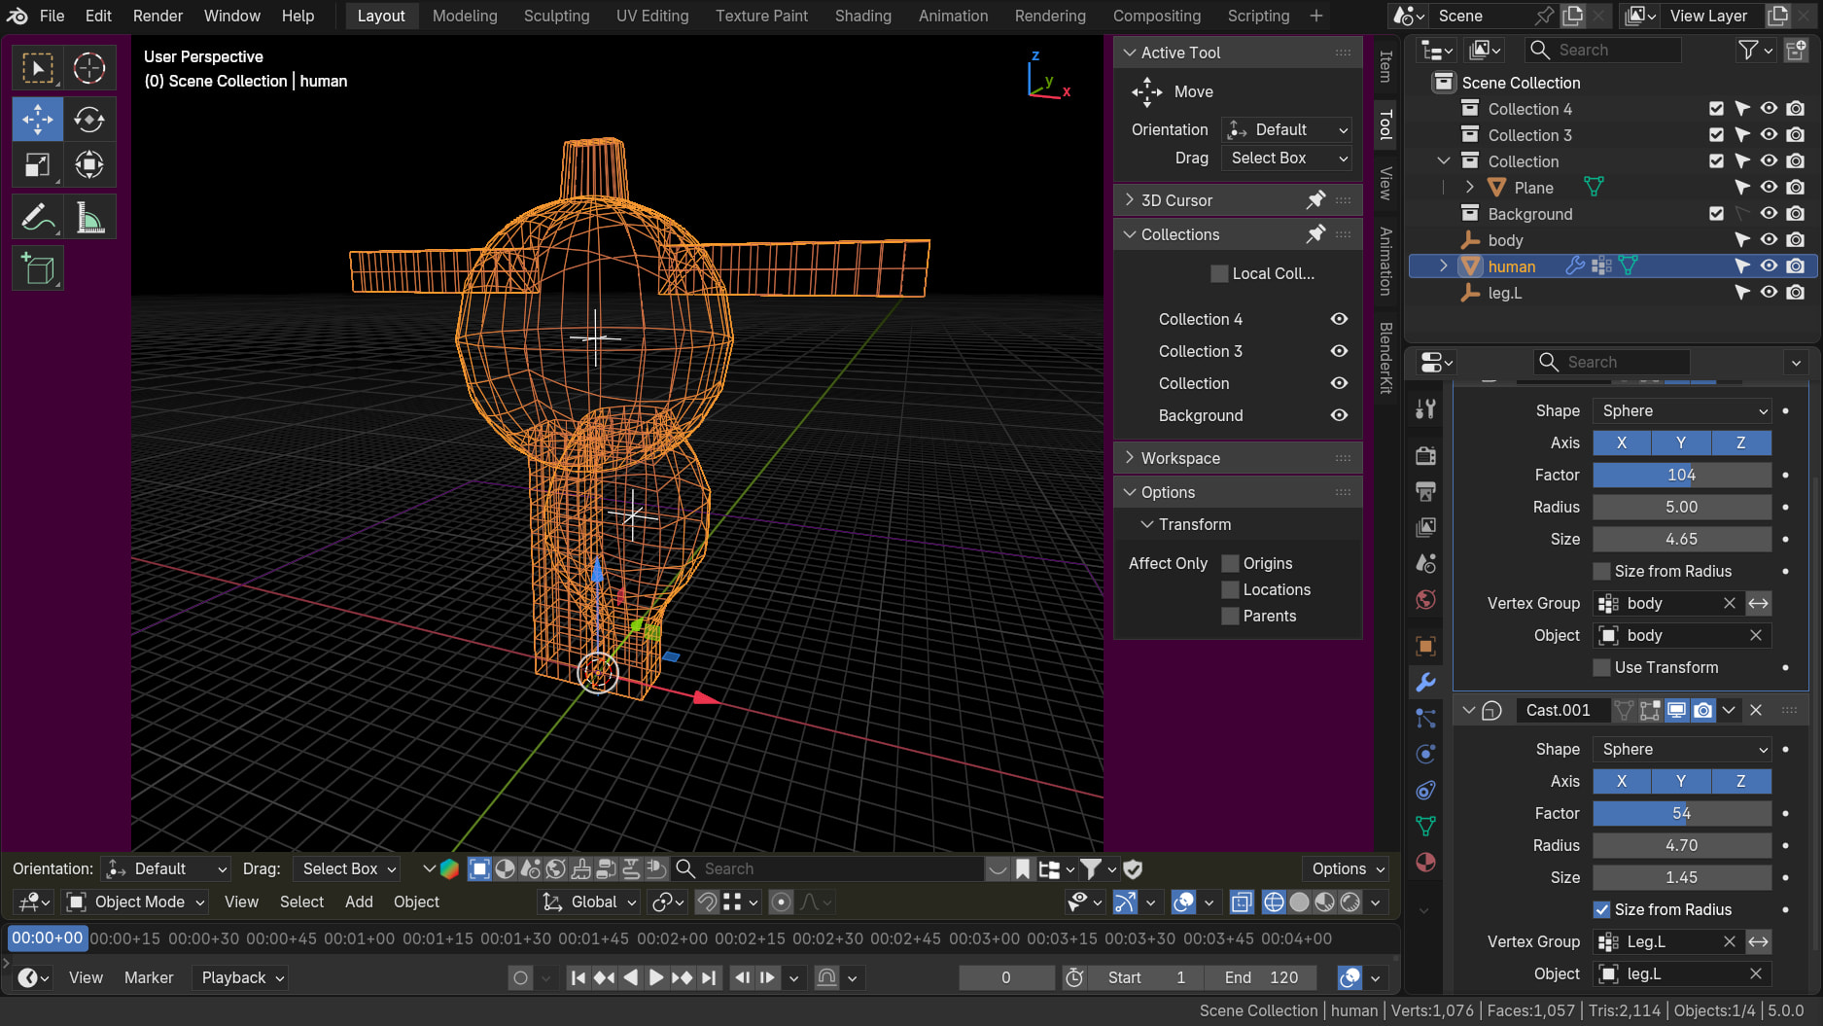The height and width of the screenshot is (1026, 1823).
Task: Open the Modifiers wrench properties tab
Action: 1425,683
